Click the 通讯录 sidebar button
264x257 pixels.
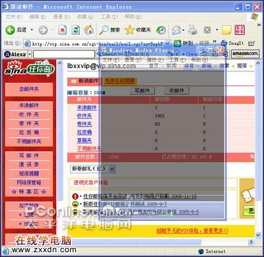click(x=29, y=164)
